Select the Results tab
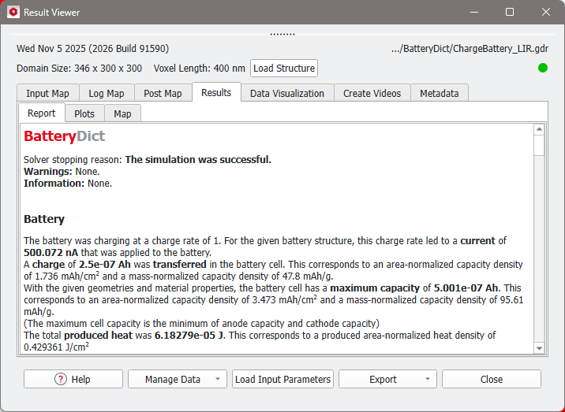565x412 pixels. point(216,92)
